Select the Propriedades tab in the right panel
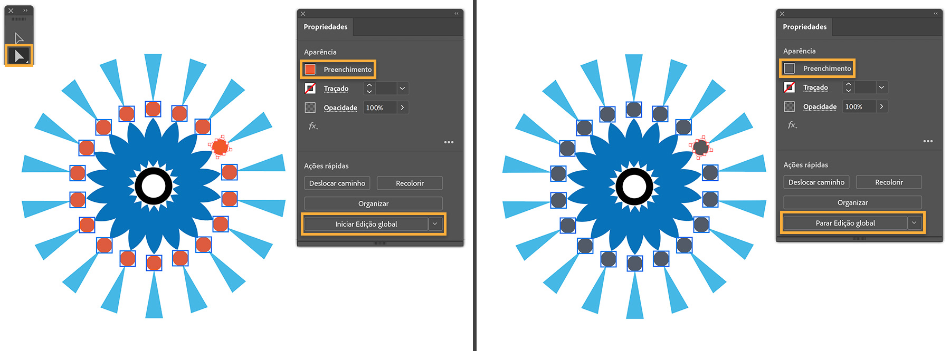 tap(804, 27)
